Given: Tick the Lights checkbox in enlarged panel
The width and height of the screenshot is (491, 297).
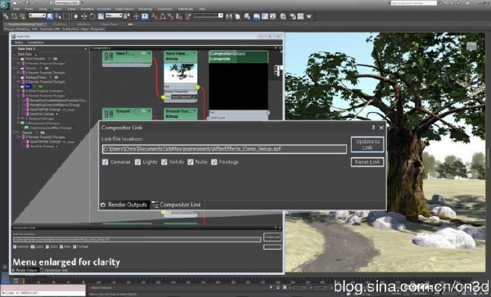Looking at the screenshot, I should click(137, 162).
